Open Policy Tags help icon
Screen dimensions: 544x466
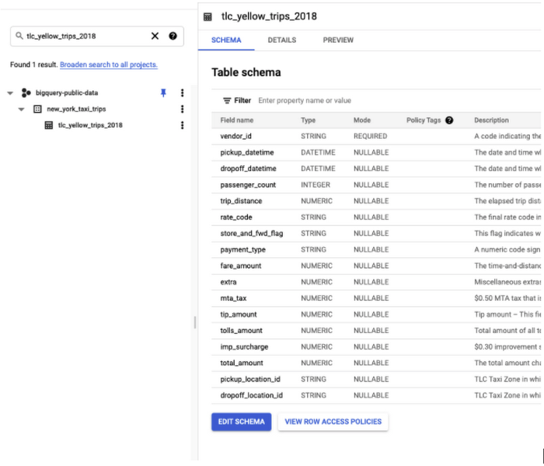point(449,120)
